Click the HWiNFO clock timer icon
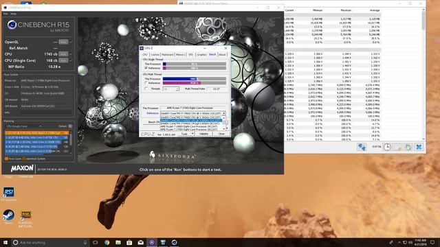The height and width of the screenshot is (247, 440). (x=387, y=147)
